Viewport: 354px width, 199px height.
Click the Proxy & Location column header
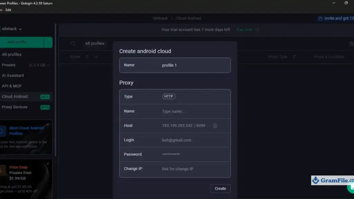pyautogui.click(x=329, y=57)
